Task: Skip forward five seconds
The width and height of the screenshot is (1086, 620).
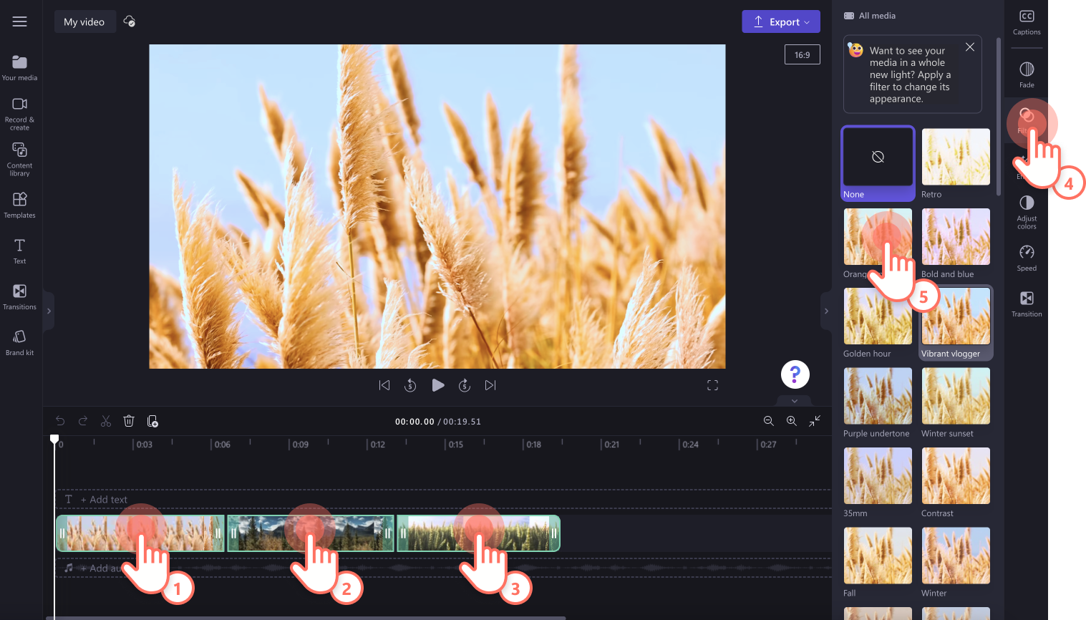Action: (465, 385)
